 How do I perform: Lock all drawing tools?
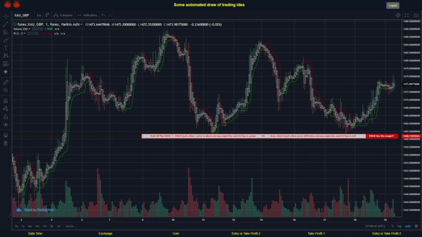[x=5, y=117]
